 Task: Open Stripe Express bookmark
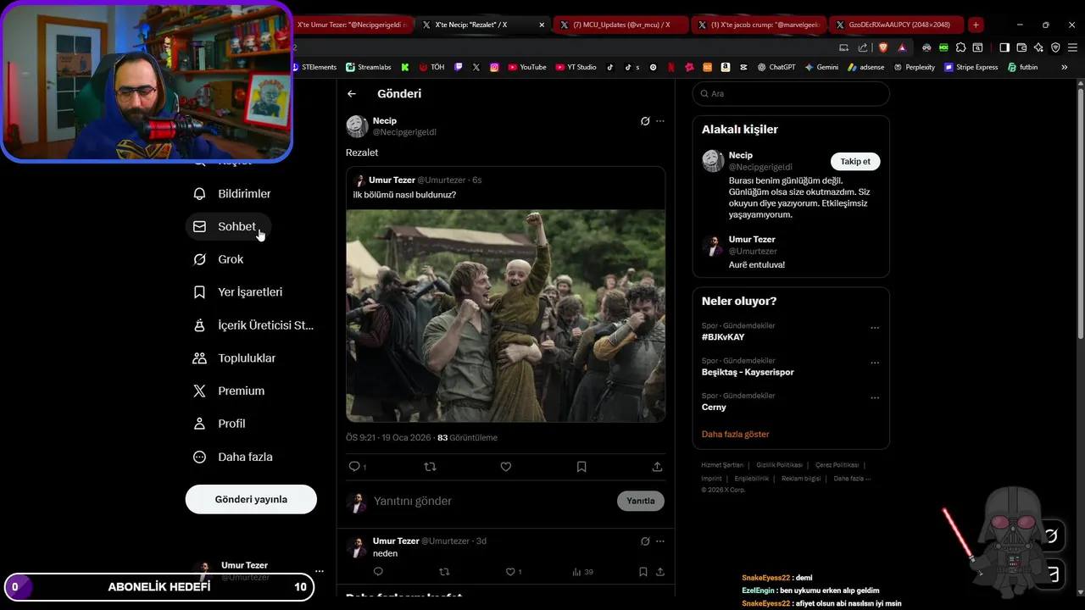pyautogui.click(x=971, y=67)
